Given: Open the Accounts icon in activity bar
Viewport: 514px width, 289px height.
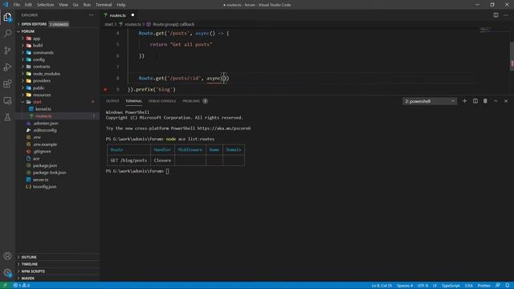Looking at the screenshot, I should click(7, 256).
